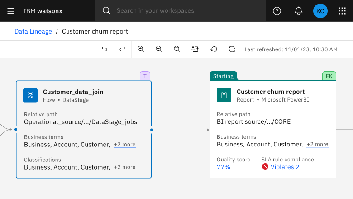
Task: Click the reset counterclockwise arrow icon
Action: coord(214,49)
